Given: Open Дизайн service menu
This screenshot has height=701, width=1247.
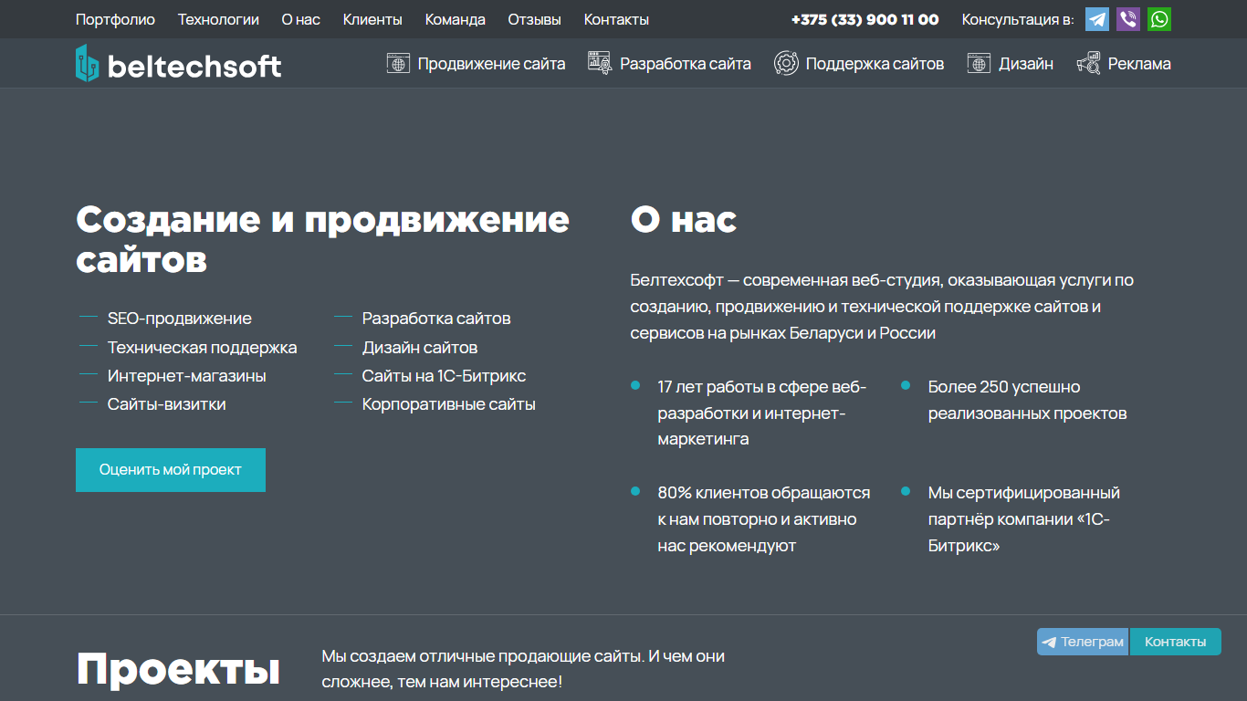Looking at the screenshot, I should [1026, 64].
